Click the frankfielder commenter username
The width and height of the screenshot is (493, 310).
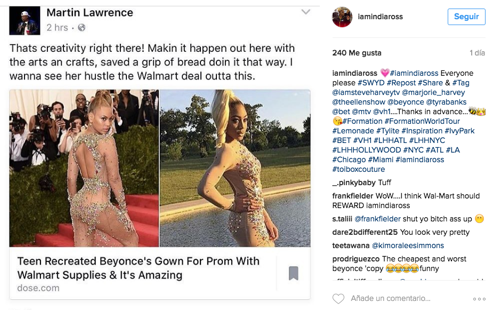[x=353, y=196]
